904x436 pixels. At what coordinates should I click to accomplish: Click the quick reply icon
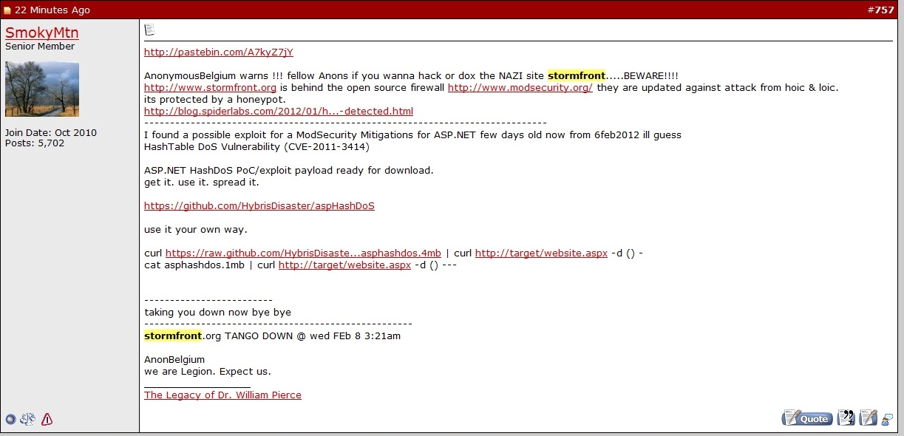tap(869, 418)
